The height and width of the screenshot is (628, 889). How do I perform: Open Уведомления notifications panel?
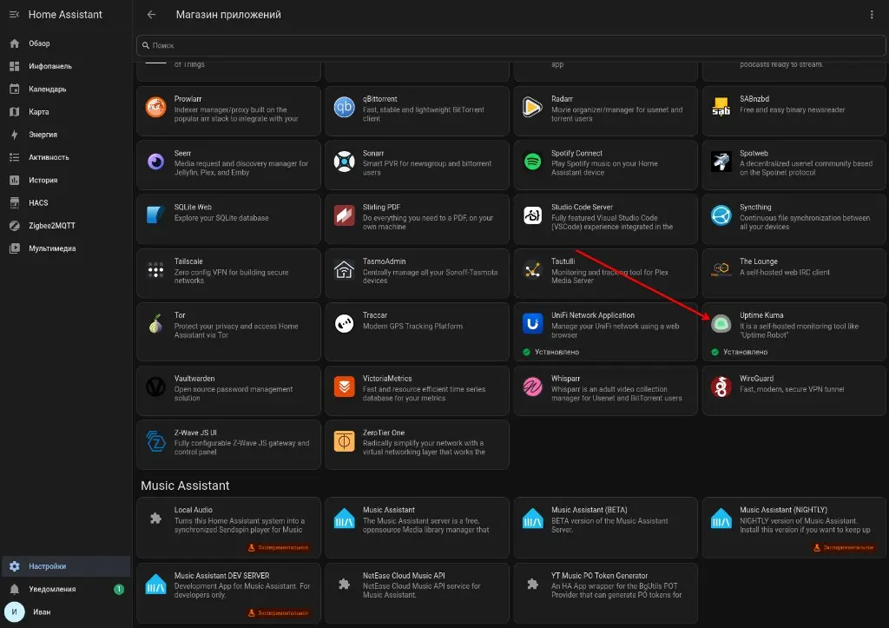click(x=66, y=589)
